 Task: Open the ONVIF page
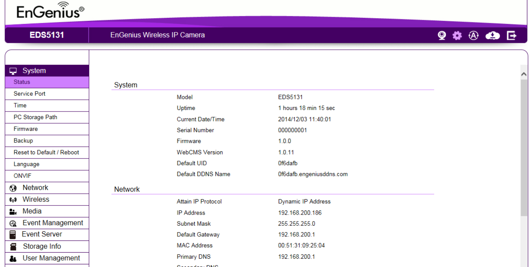coord(47,176)
